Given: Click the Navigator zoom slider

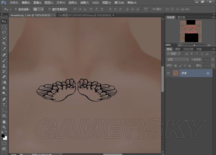Looking at the screenshot, I should pyautogui.click(x=194, y=45).
